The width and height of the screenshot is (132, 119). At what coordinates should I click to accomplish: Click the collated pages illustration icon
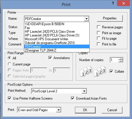(x=93, y=72)
